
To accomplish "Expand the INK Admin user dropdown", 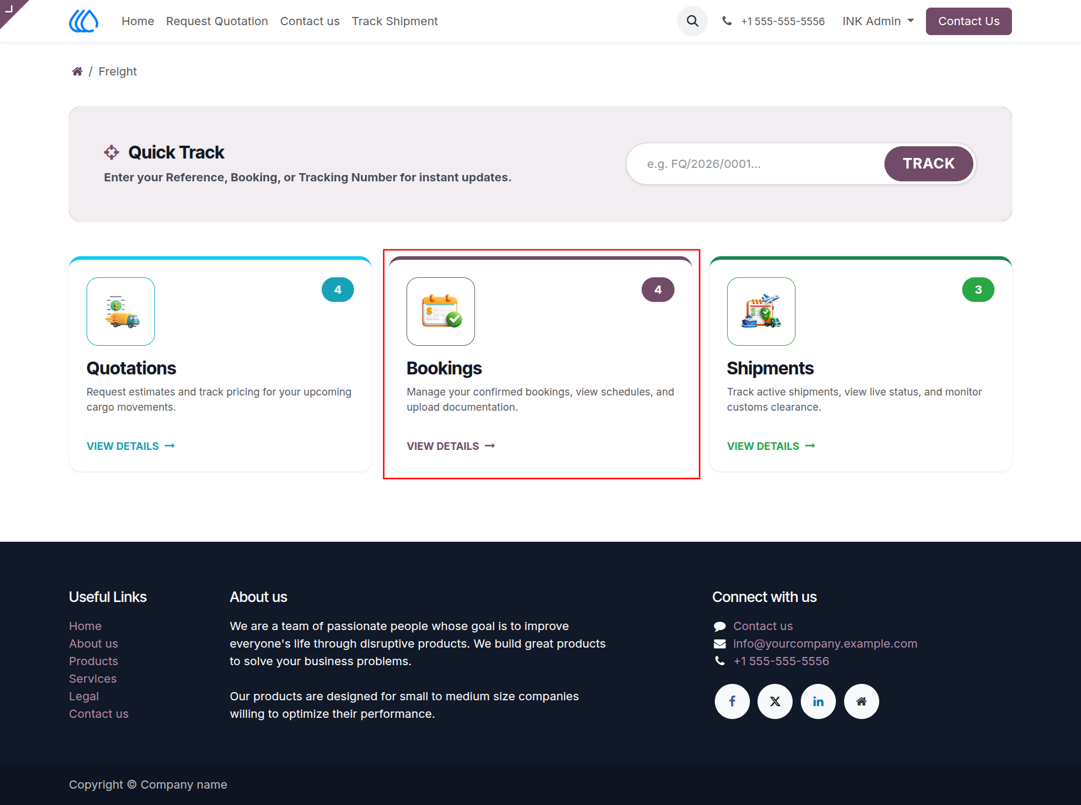I will [x=878, y=21].
